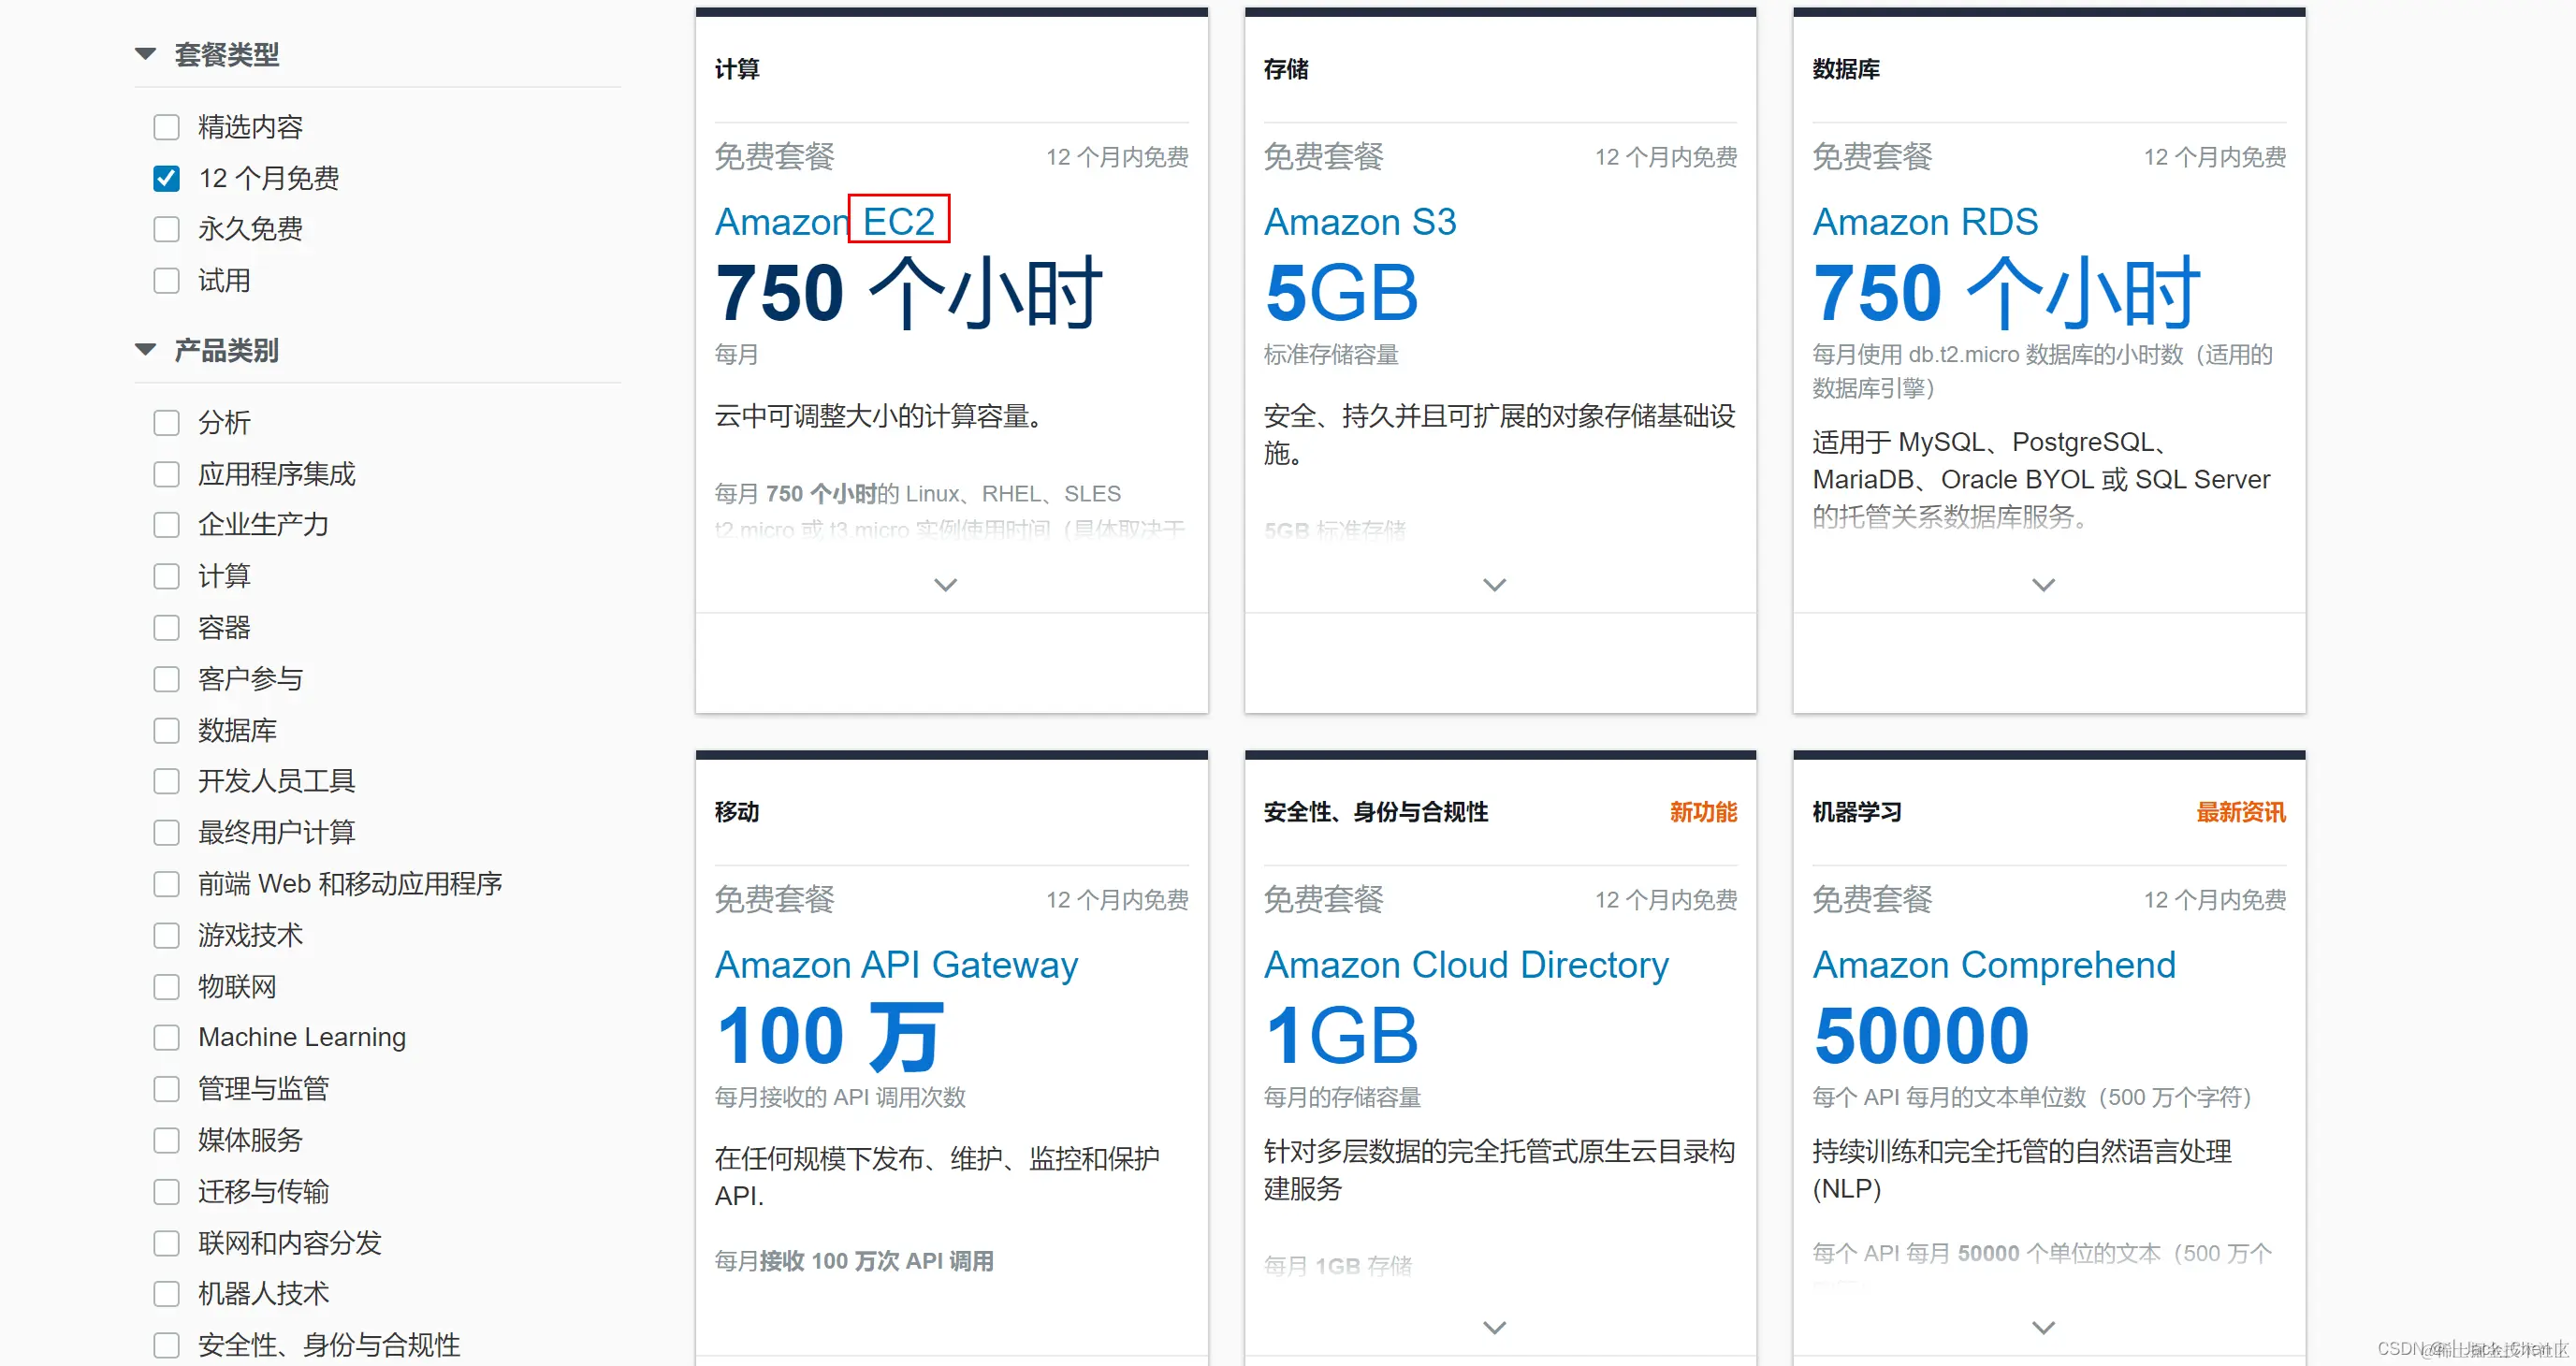Click the 套餐类型 section heading
The image size is (2576, 1366).
pyautogui.click(x=226, y=54)
